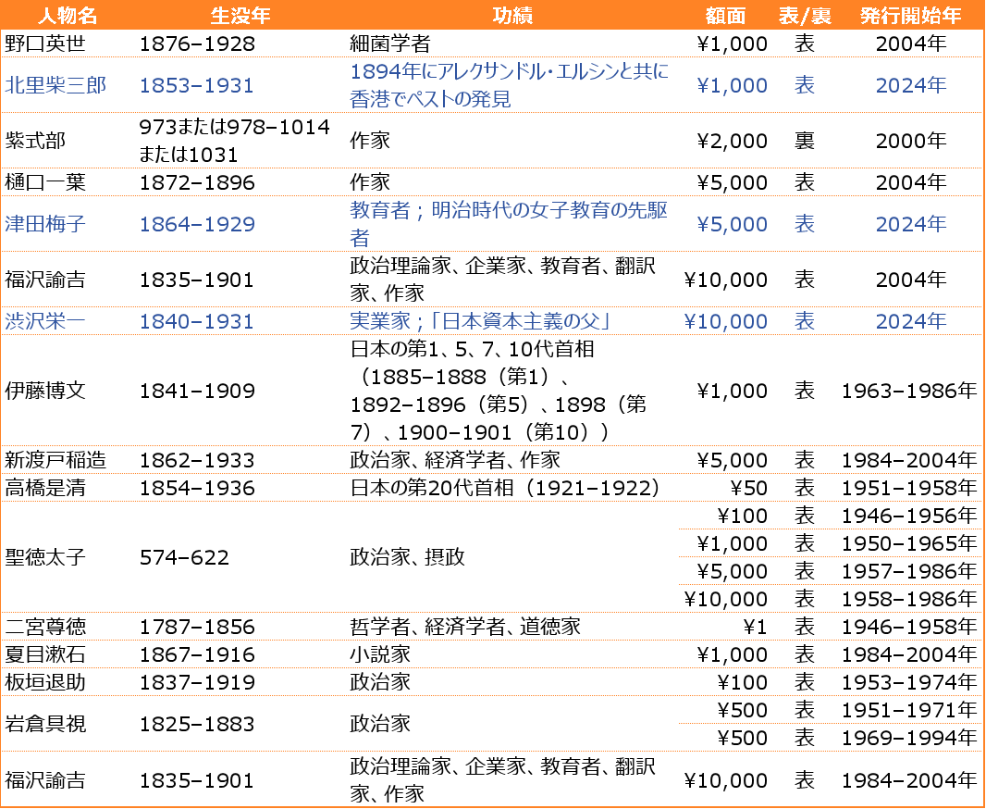Screen dimensions: 986x809
Task: Click the years 1841–1909
Action: [197, 390]
